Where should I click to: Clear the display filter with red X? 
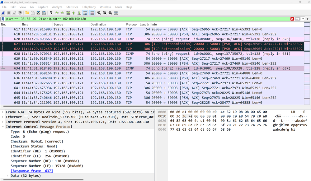point(292,19)
